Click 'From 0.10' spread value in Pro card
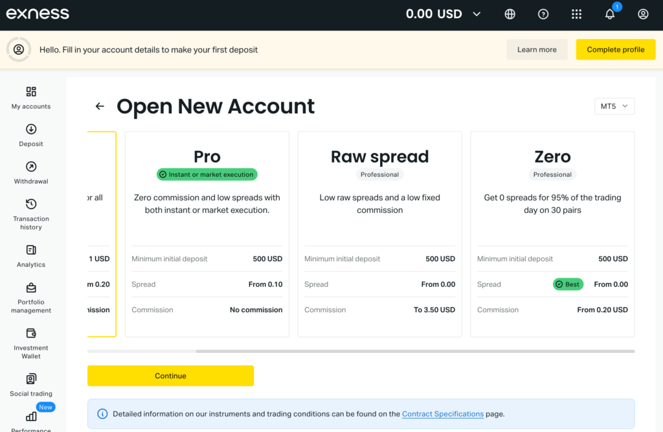The height and width of the screenshot is (432, 663). point(265,284)
